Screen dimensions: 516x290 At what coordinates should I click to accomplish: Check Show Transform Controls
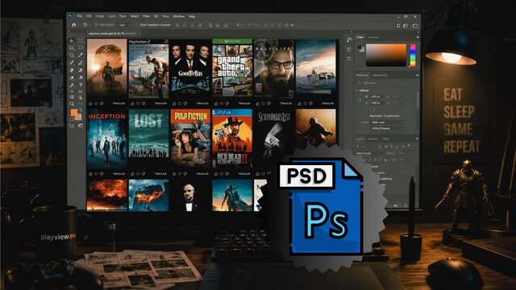tap(137, 25)
